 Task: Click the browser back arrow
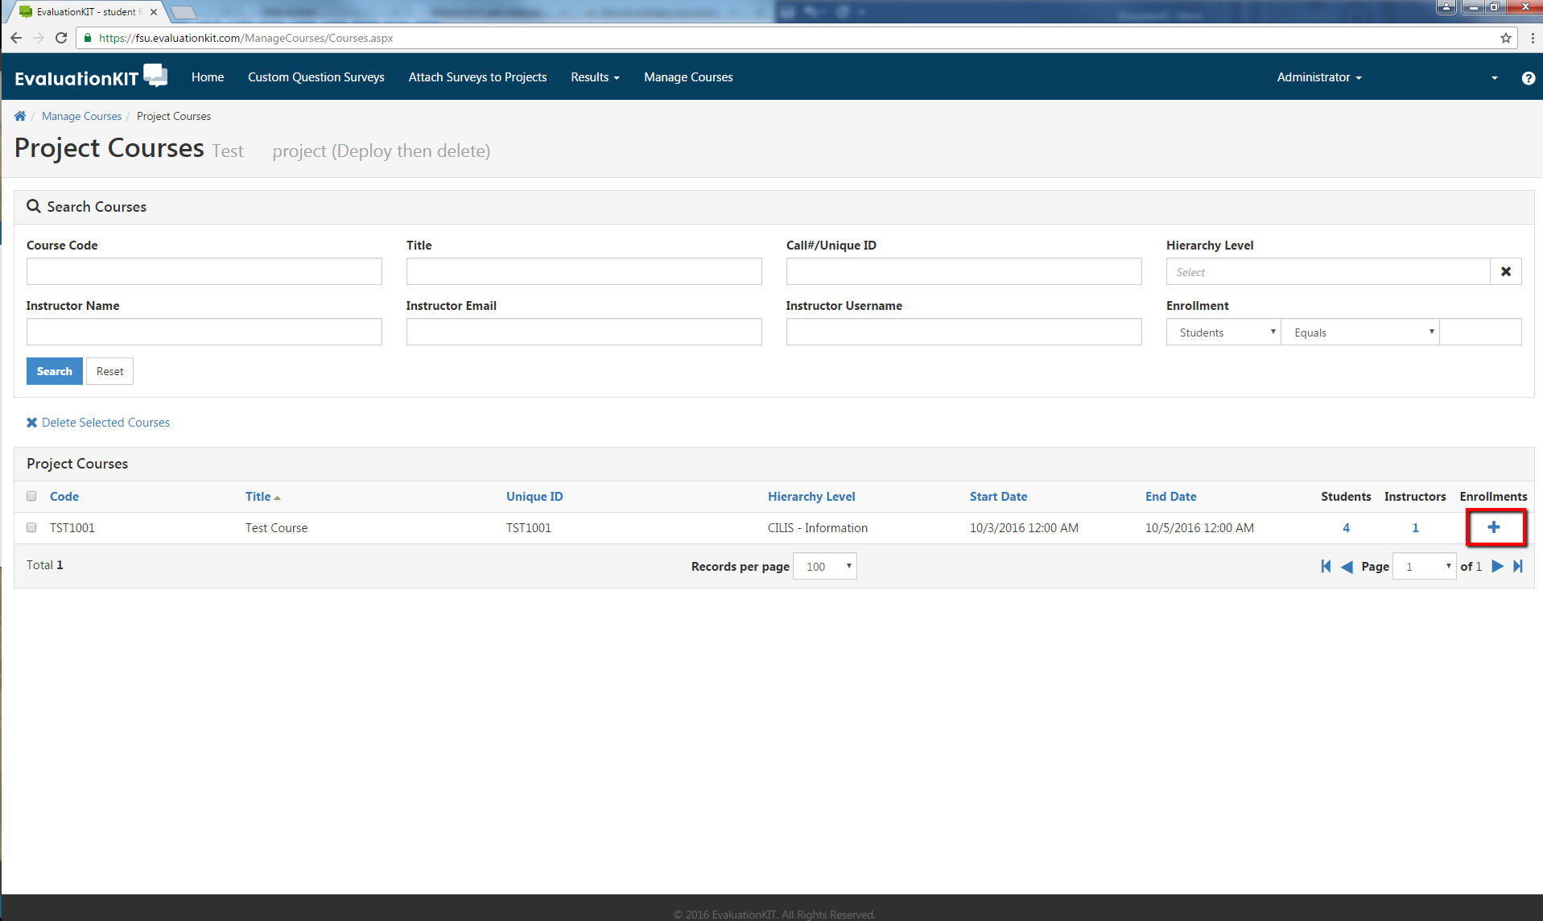click(16, 38)
